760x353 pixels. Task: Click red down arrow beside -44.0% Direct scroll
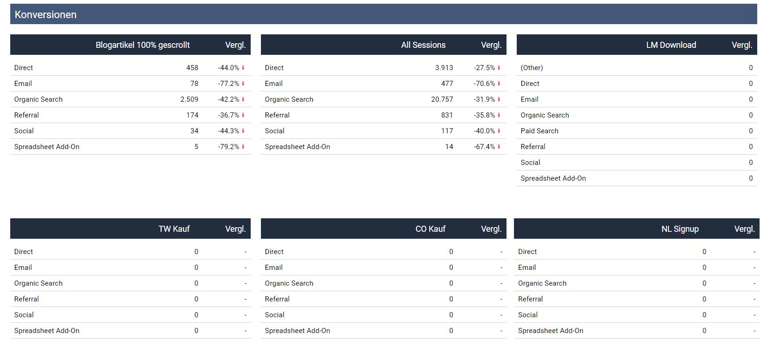click(x=243, y=68)
